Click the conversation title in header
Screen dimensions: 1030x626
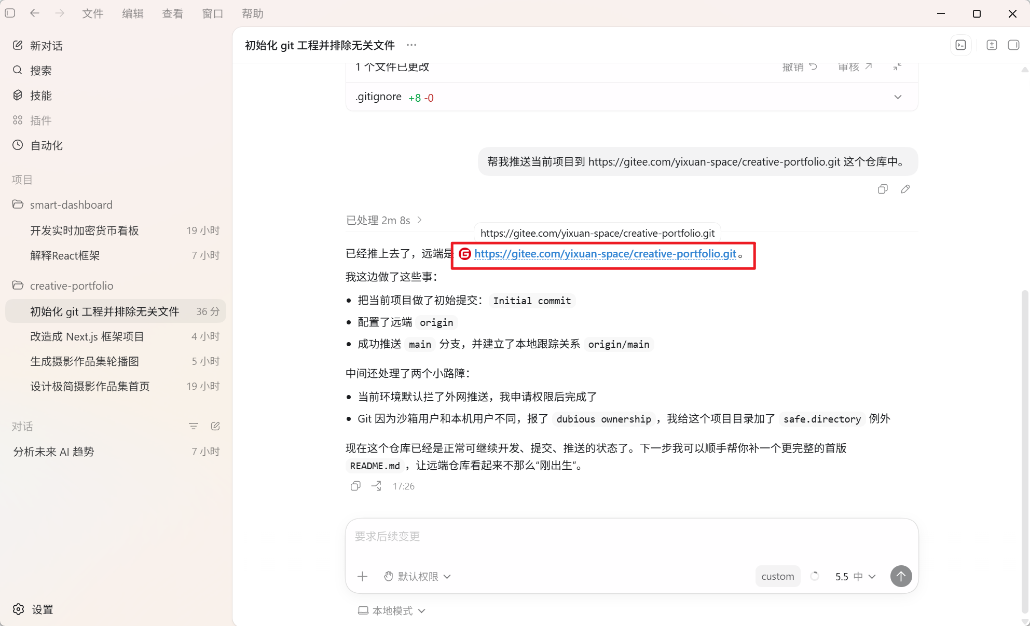click(320, 45)
